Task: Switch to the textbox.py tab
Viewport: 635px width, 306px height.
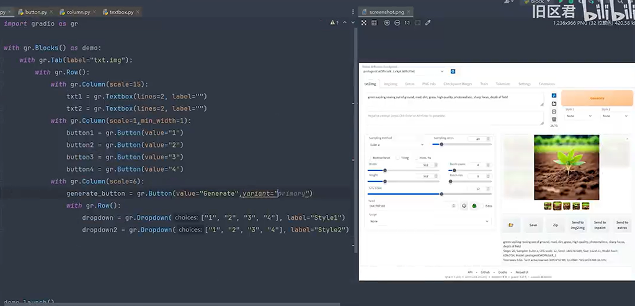Action: 122,12
